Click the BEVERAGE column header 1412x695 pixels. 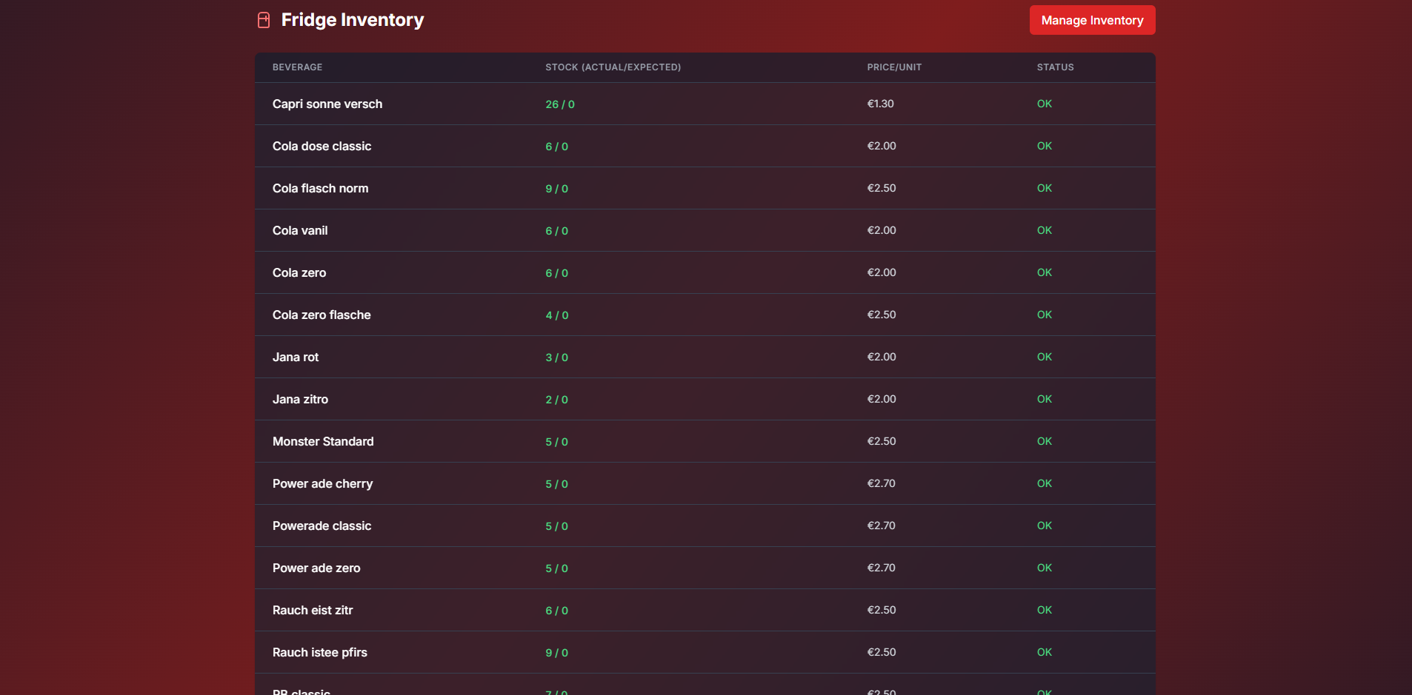(297, 67)
